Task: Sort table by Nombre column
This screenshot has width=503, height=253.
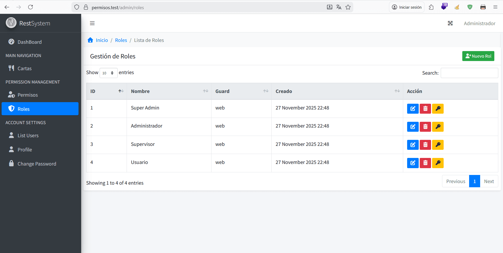Action: click(169, 91)
